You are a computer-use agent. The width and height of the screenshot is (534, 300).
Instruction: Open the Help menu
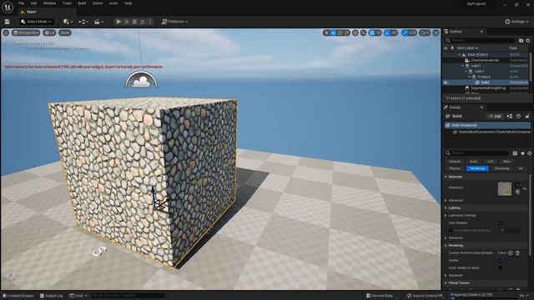coord(128,3)
